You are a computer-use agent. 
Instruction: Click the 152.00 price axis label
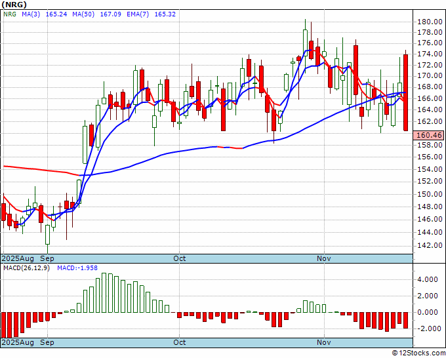(430, 182)
